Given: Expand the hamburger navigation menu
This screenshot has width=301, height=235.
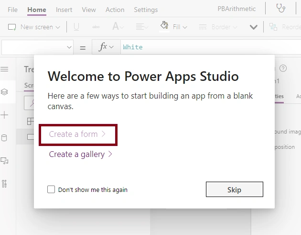Looking at the screenshot, I should [x=4, y=69].
